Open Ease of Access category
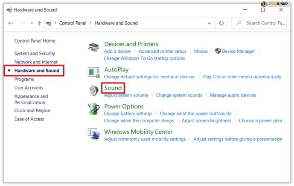Viewport: 294px width, 186px height. coord(29,119)
